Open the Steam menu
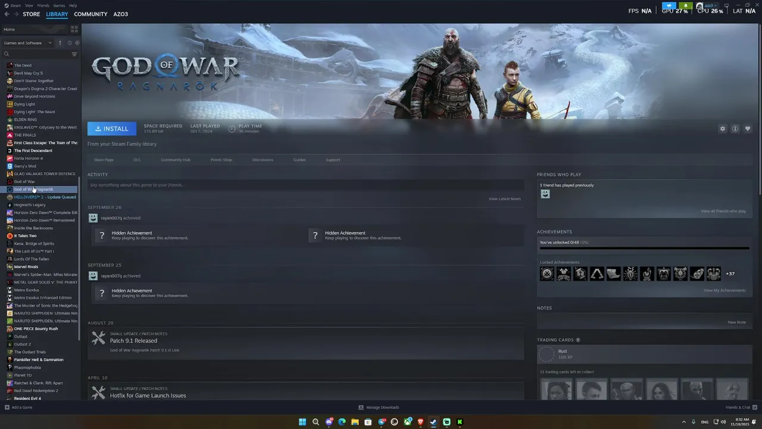 pyautogui.click(x=15, y=5)
